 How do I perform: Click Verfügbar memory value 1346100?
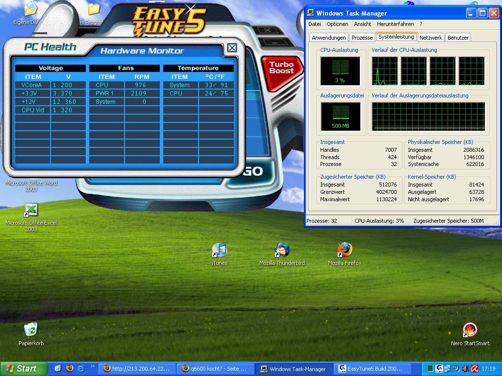pyautogui.click(x=474, y=157)
